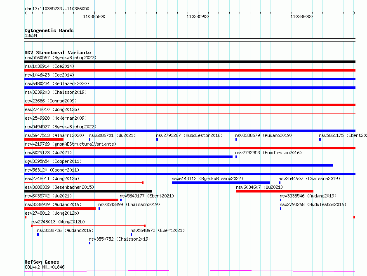367x276 pixels.
Task: Open nsv2792953 (Huddleston2016) label
Action: [268, 153]
